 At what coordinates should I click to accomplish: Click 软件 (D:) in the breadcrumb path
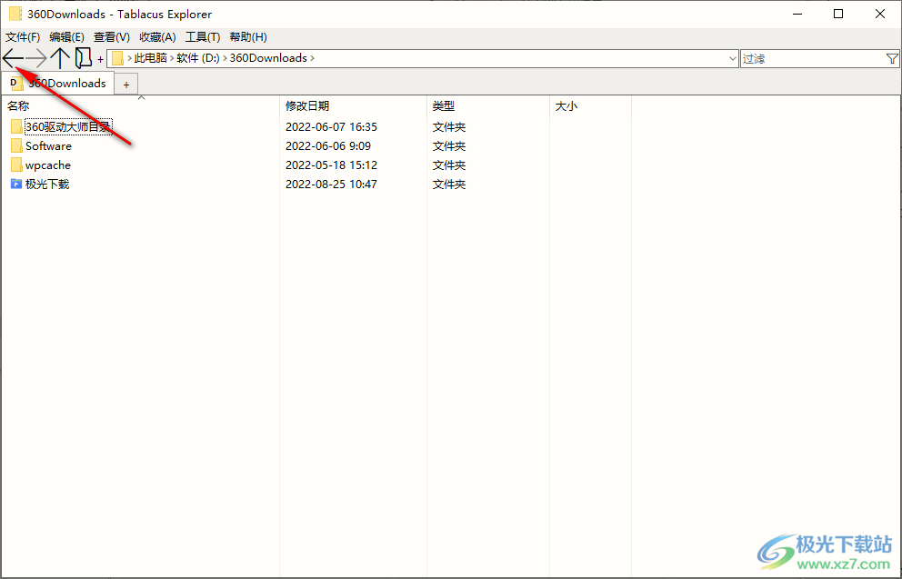tap(198, 58)
